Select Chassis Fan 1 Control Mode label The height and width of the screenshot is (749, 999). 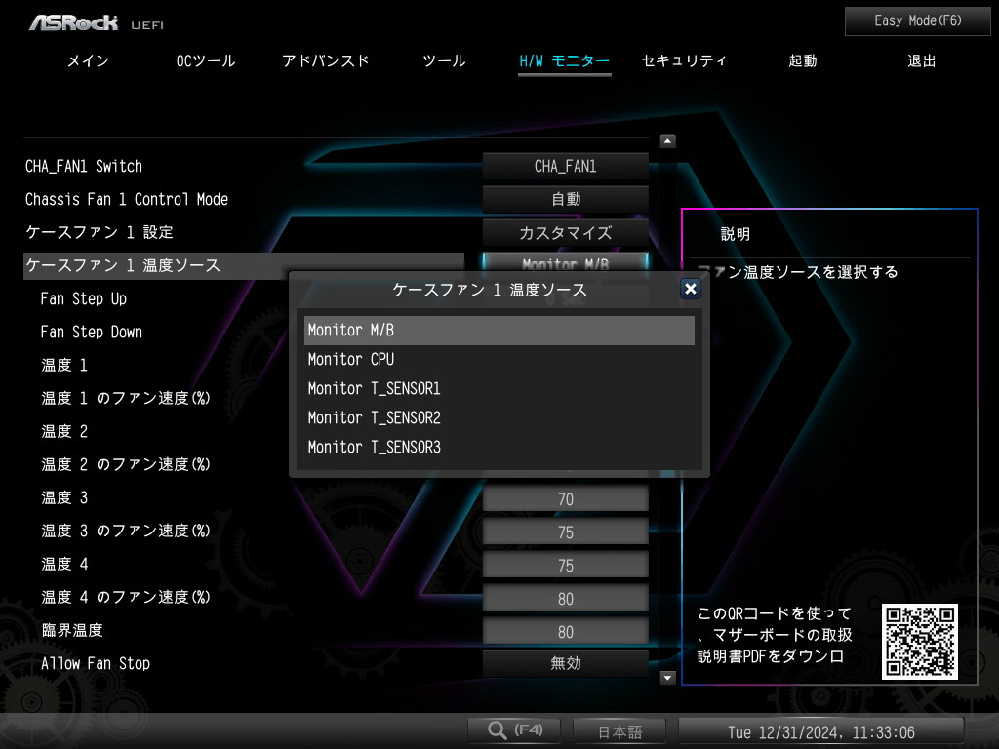126,199
